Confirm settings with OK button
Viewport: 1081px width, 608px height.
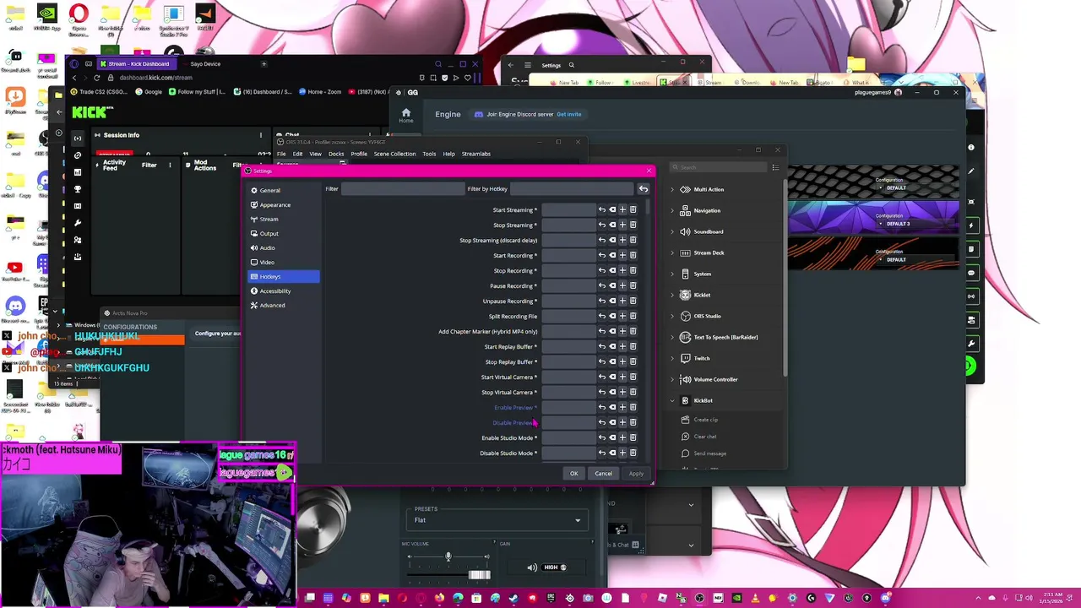point(573,473)
